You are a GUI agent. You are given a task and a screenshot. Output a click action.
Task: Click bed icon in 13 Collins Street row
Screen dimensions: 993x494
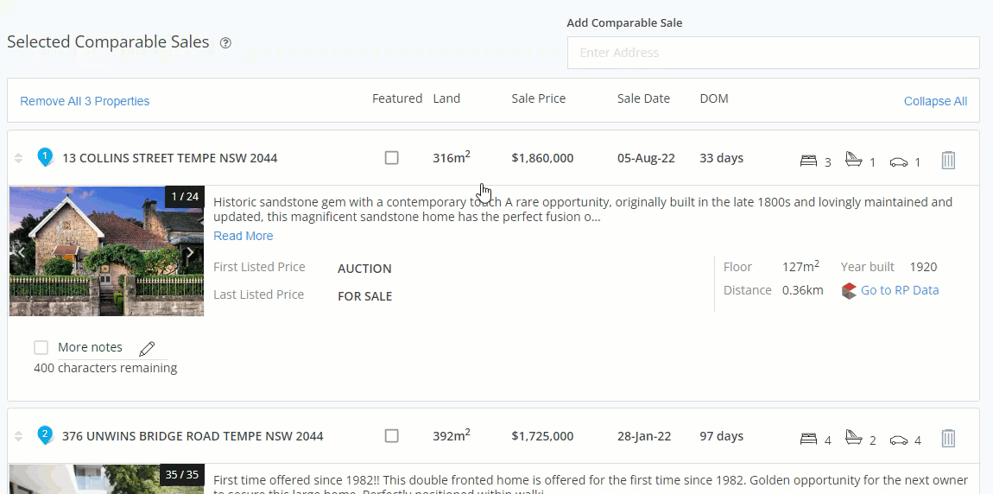click(809, 161)
